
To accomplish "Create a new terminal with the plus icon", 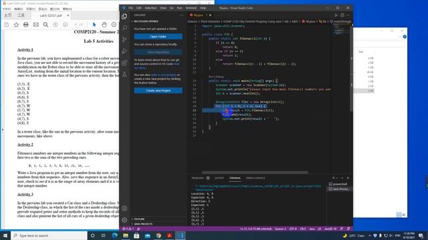I will 333,178.
